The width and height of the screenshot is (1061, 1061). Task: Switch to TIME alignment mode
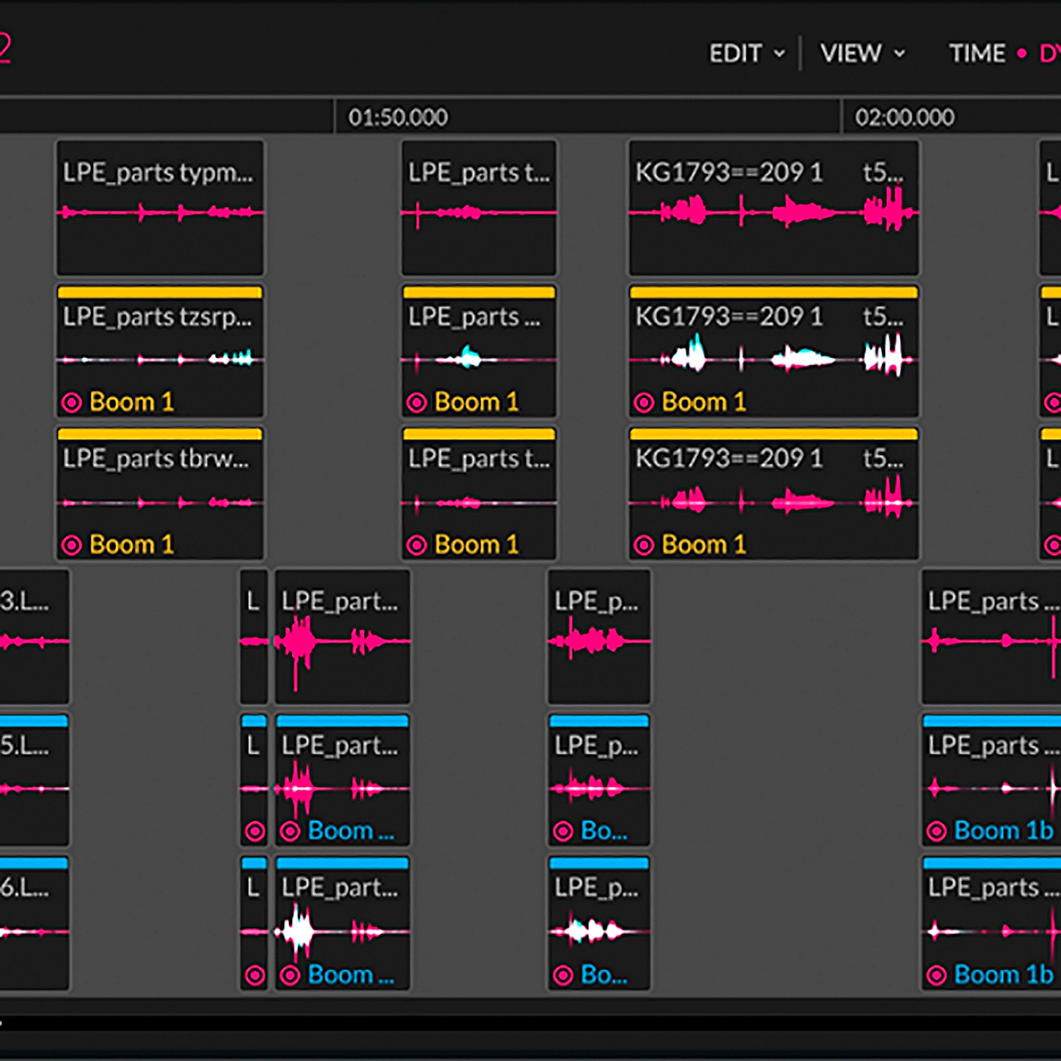[x=978, y=53]
